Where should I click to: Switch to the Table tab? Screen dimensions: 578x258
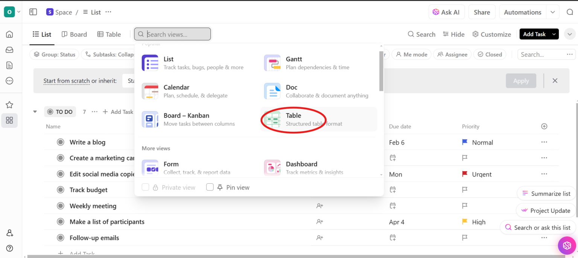pyautogui.click(x=109, y=34)
